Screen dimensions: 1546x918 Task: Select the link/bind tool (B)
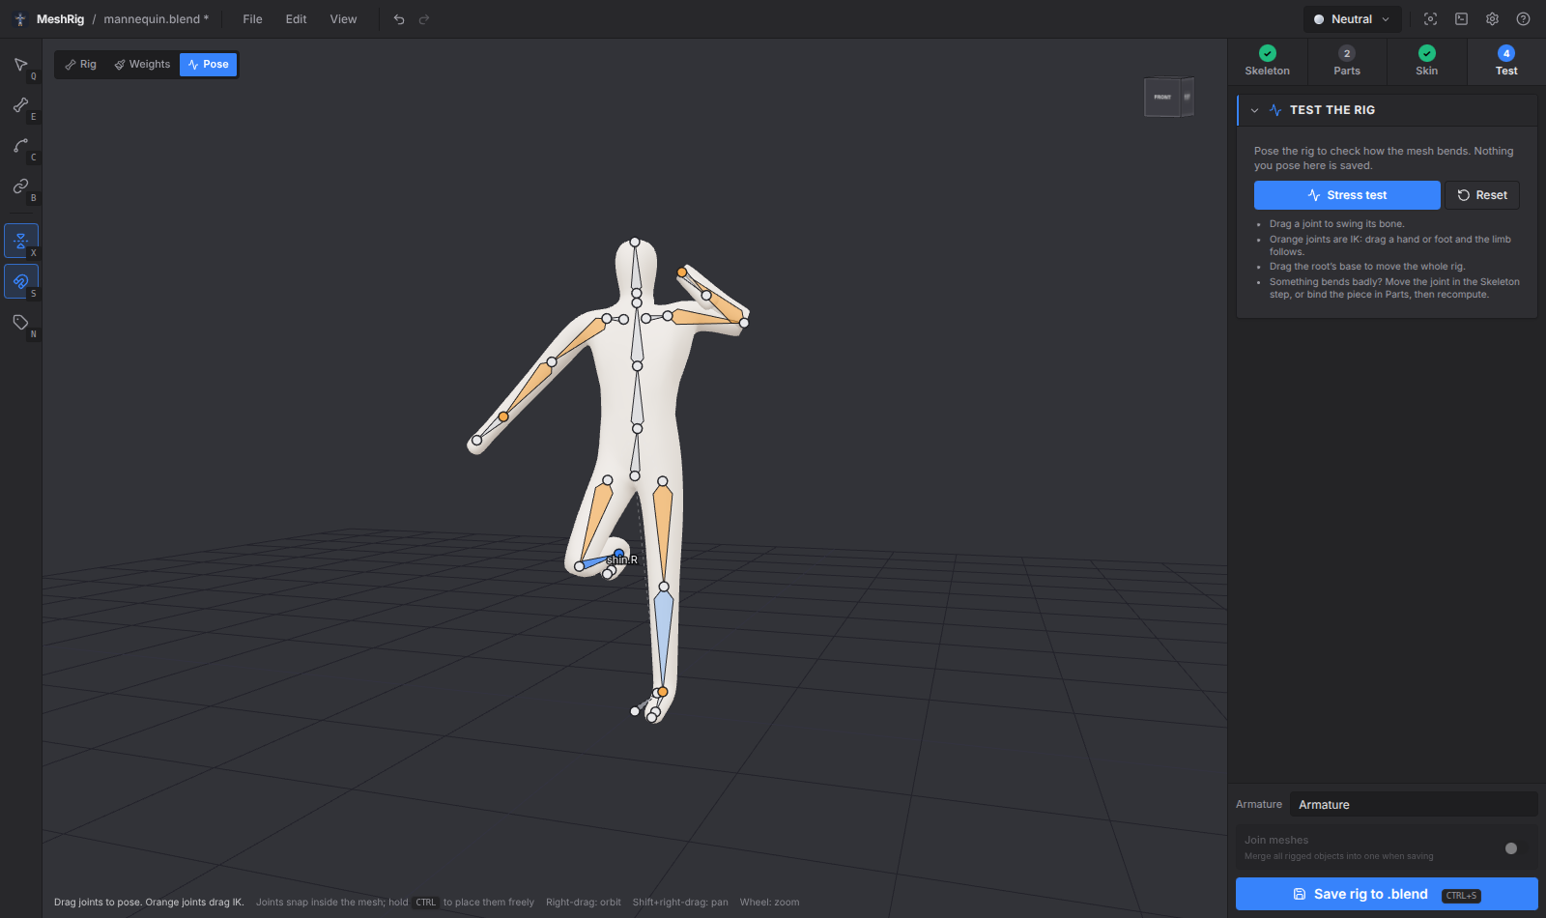(20, 186)
